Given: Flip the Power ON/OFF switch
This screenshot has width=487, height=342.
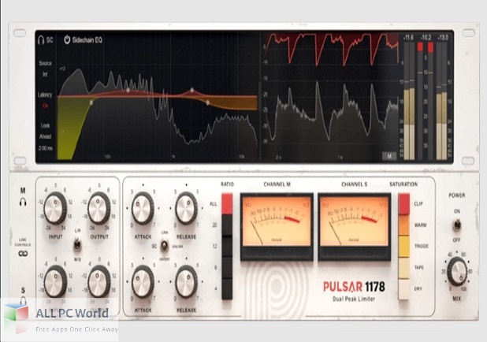Looking at the screenshot, I should (x=456, y=224).
